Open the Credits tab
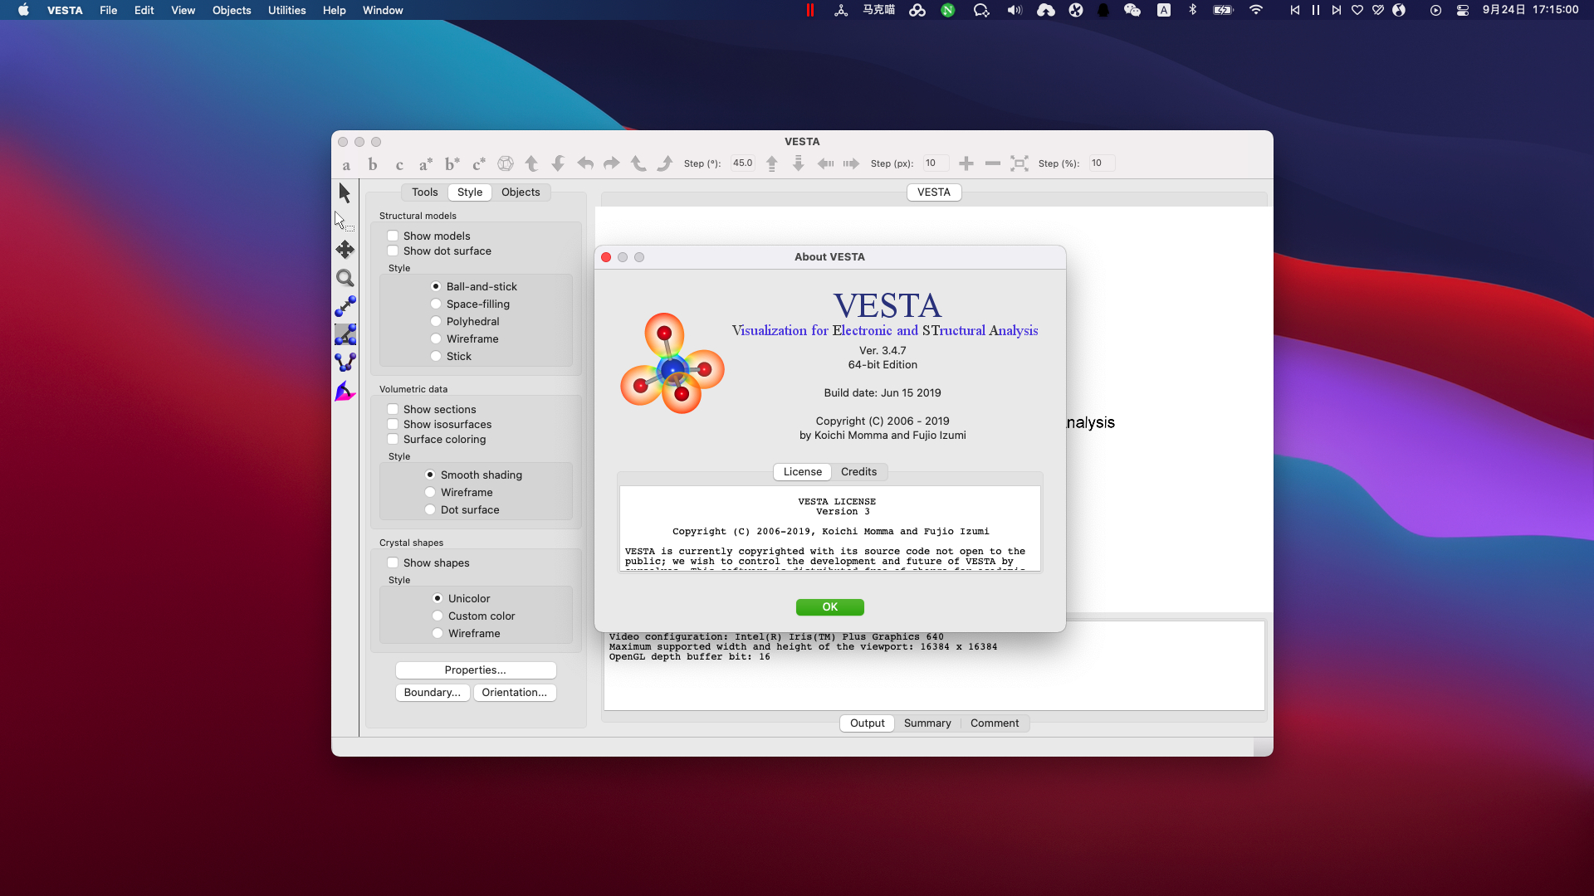This screenshot has height=896, width=1594. click(x=858, y=472)
